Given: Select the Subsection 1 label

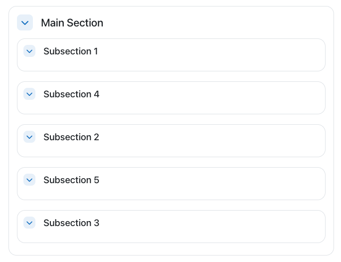Looking at the screenshot, I should click(71, 51).
